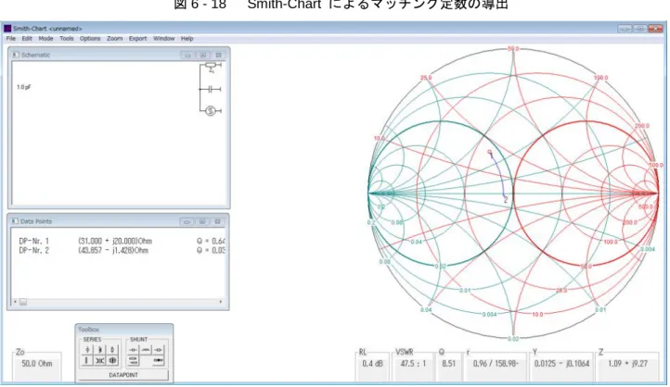The width and height of the screenshot is (670, 387).
Task: Select the capacitor symbol in the Schematic
Action: tap(211, 89)
